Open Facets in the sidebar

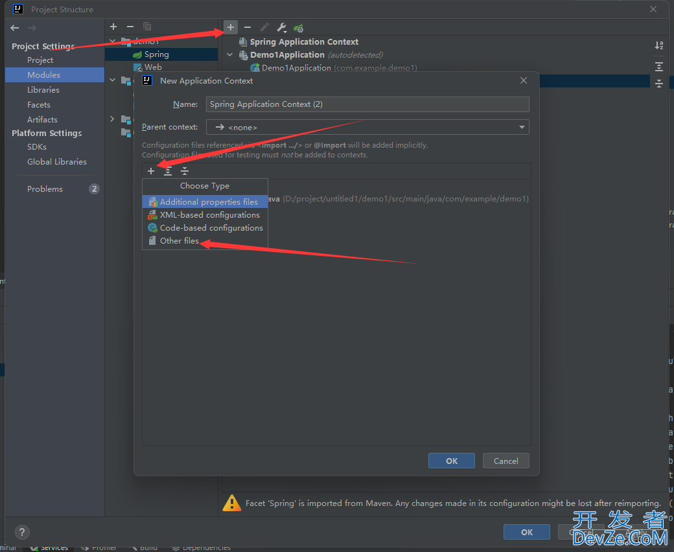[x=39, y=105]
